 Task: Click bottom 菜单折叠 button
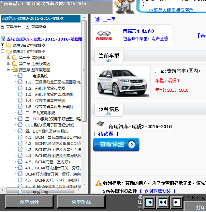click(81, 202)
